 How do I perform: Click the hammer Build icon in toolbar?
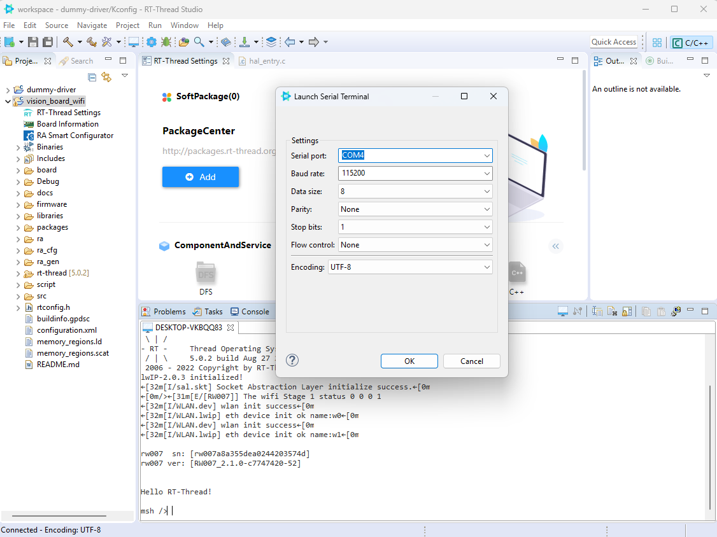click(67, 42)
